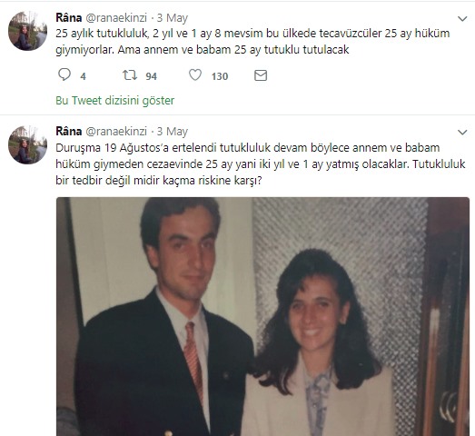Open the Râna display name on second tweet
475x436 pixels.
(x=69, y=131)
